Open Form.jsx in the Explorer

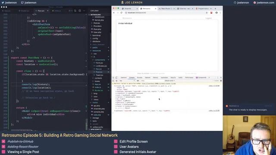point(99,63)
